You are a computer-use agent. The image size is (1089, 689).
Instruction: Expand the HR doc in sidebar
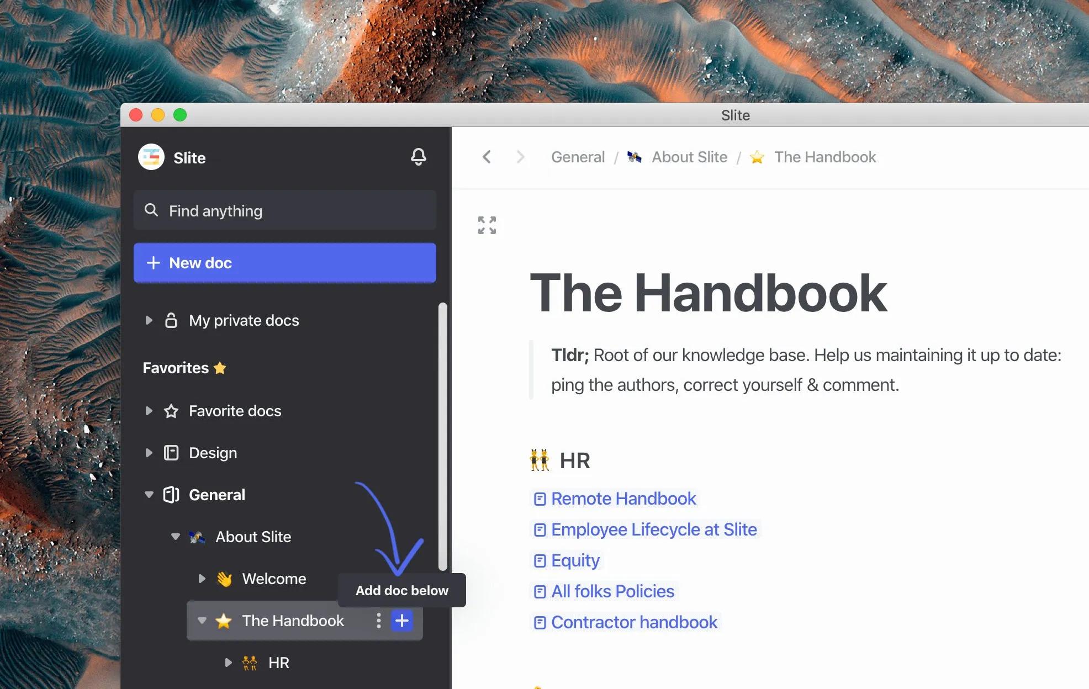(x=228, y=662)
